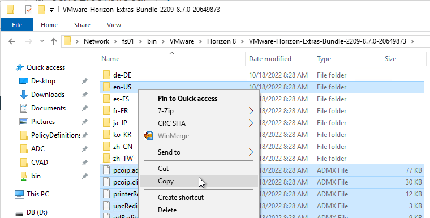
Task: Select Quick access in navigation pane
Action: [45, 67]
